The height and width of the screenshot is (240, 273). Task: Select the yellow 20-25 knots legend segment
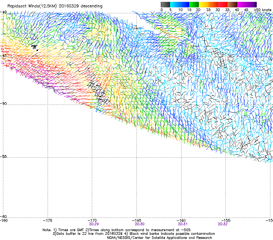pyautogui.click(x=204, y=4)
